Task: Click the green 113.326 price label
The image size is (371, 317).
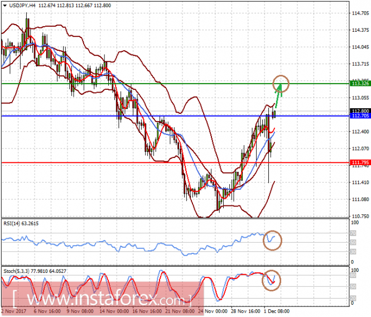Action: click(x=359, y=84)
